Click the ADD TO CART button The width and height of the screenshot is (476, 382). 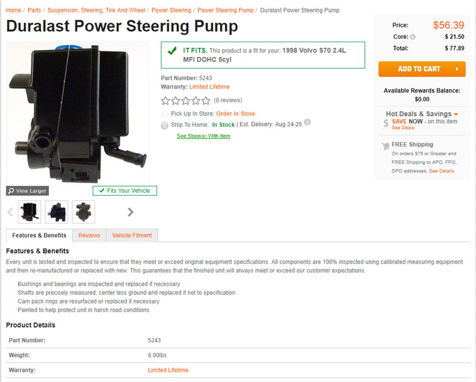(422, 68)
